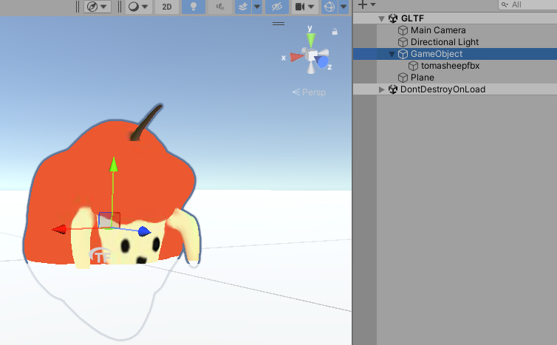Toggle scene lighting lightbulb button
Image resolution: width=557 pixels, height=345 pixels.
[x=194, y=7]
